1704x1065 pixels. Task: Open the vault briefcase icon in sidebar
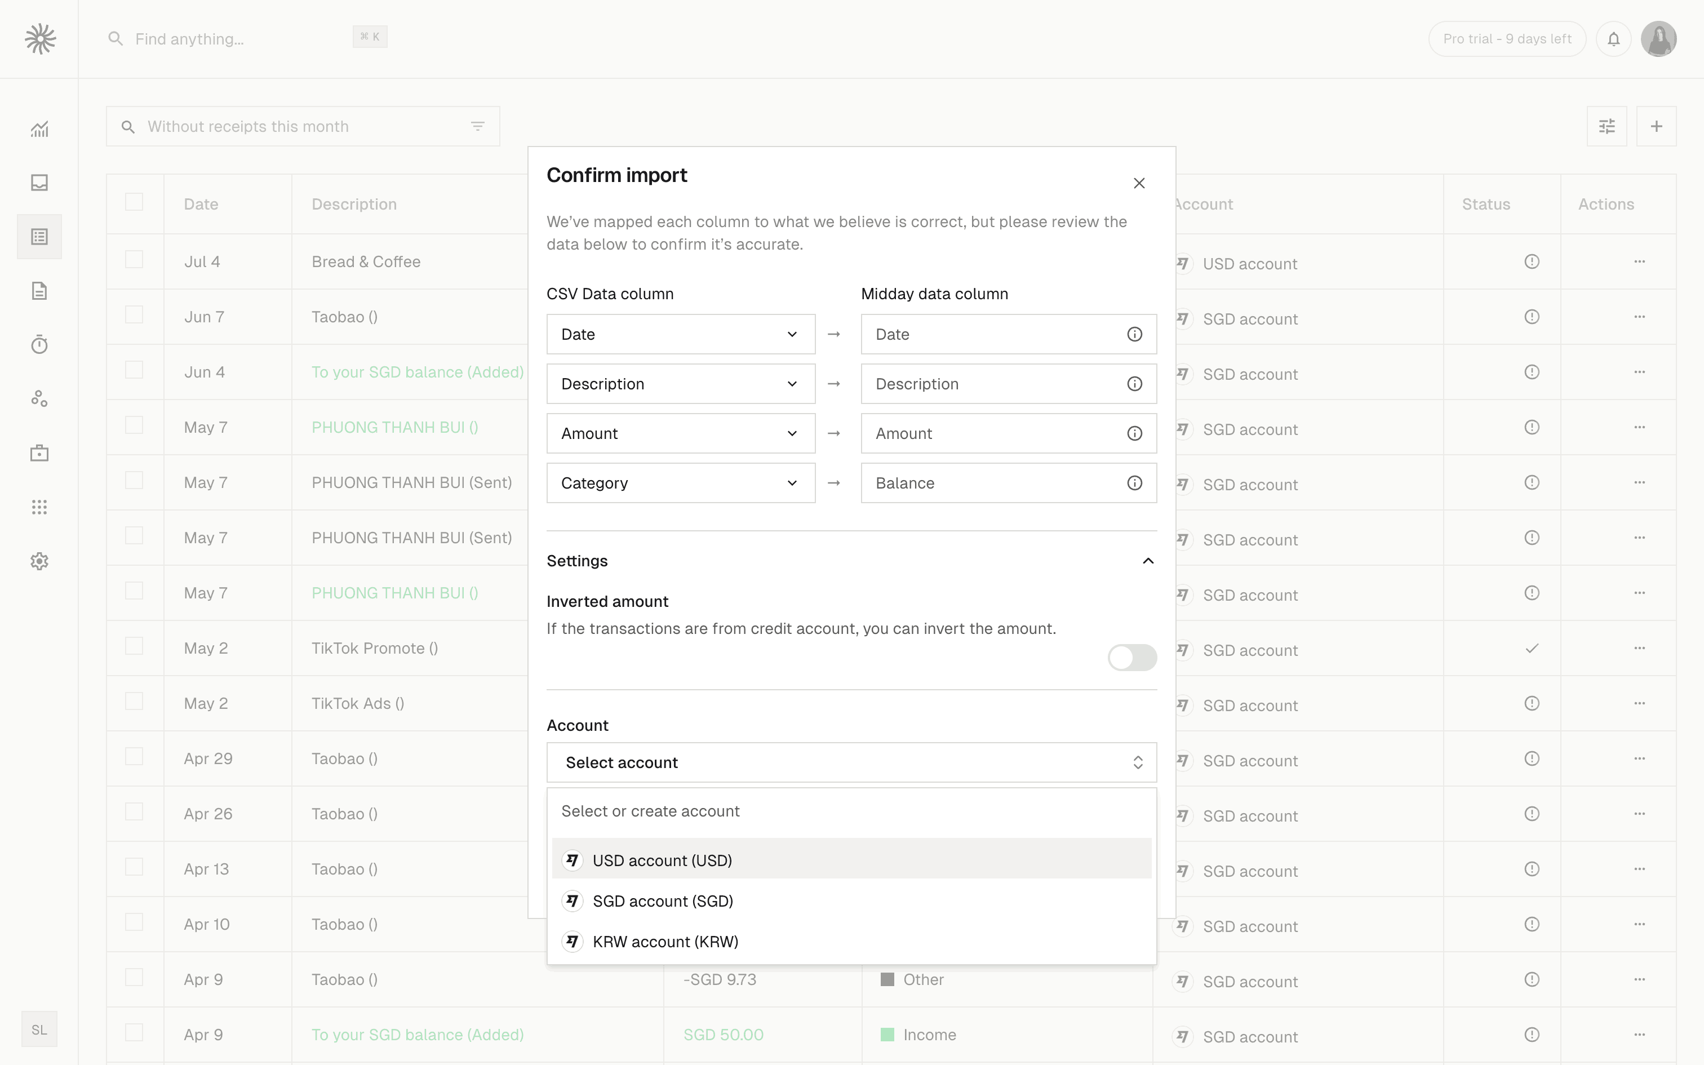39,453
